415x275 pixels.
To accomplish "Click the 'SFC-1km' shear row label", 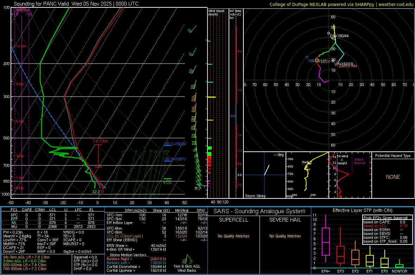I will tap(114, 215).
